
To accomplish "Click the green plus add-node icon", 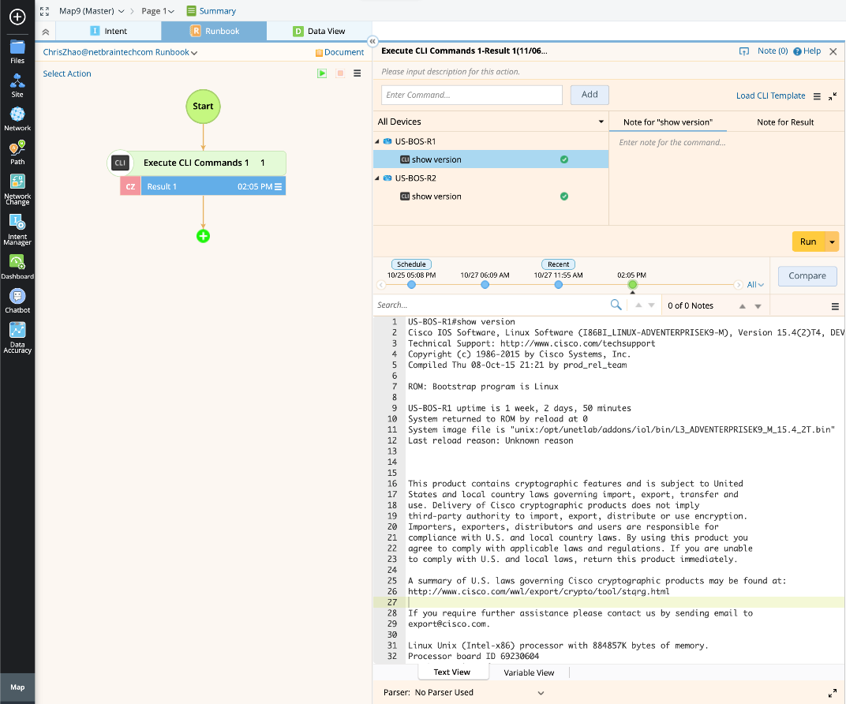I will click(x=204, y=236).
